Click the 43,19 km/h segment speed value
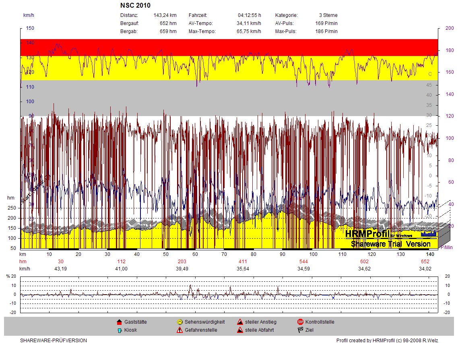Image resolution: width=458 pixels, height=343 pixels. (60, 269)
